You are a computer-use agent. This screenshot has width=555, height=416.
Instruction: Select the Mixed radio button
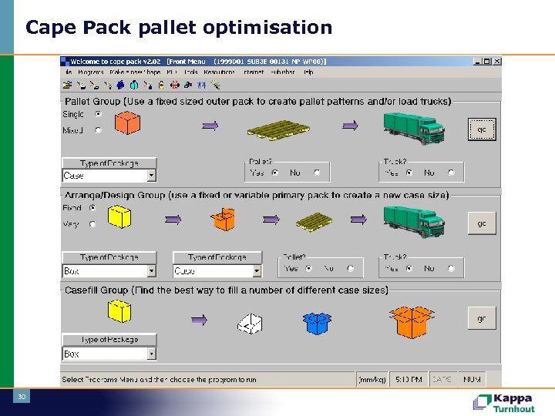tap(98, 130)
